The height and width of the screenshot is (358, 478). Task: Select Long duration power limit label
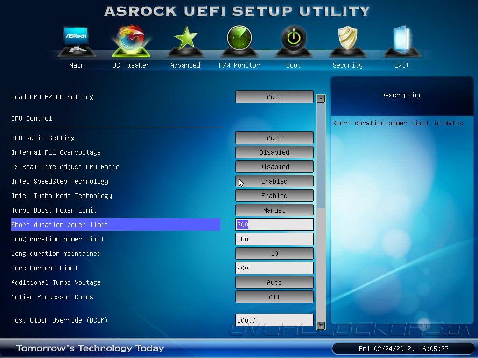57,239
